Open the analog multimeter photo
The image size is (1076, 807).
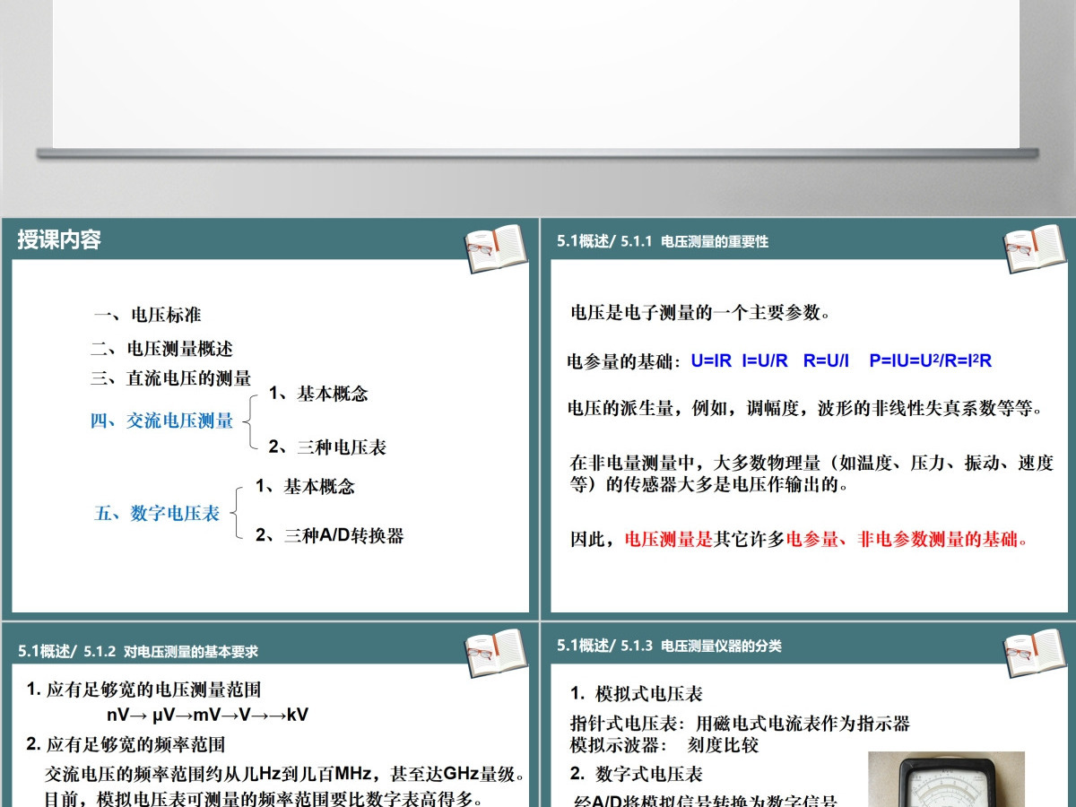pyautogui.click(x=946, y=779)
